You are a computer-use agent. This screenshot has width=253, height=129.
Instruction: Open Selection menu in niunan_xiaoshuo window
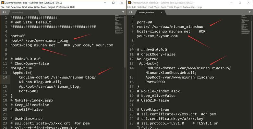pos(142,7)
